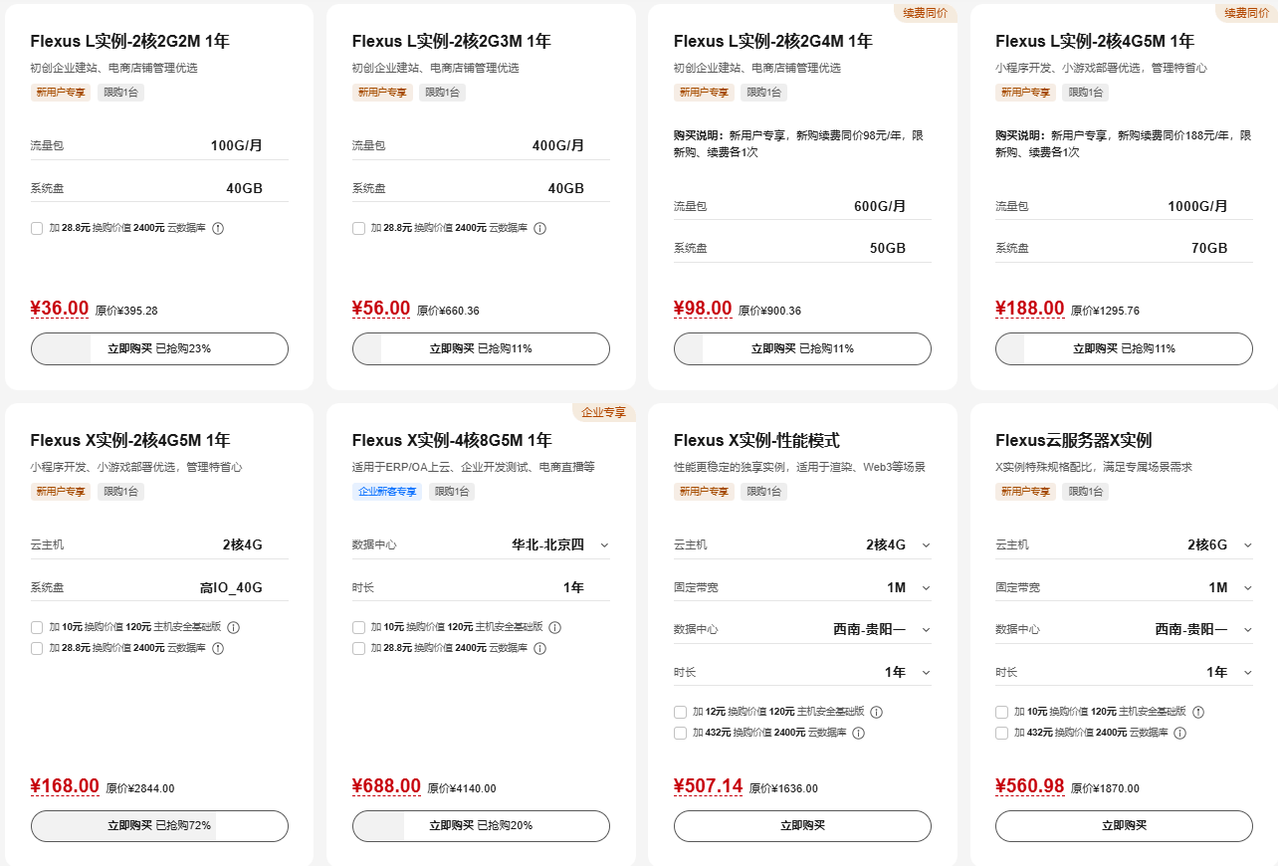Image resolution: width=1278 pixels, height=868 pixels.
Task: Click the info icon beside 云数据库 in 2核2G3M card
Action: click(538, 228)
